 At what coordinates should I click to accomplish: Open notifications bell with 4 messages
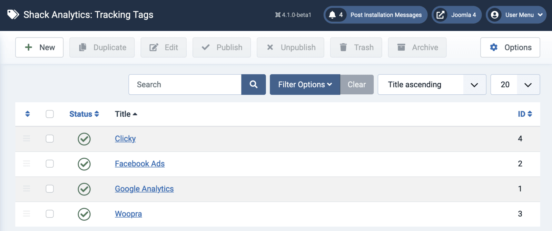(335, 15)
